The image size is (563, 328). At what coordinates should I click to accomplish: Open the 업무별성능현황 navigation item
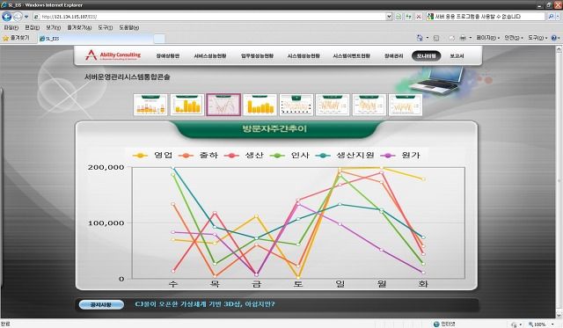pyautogui.click(x=257, y=56)
